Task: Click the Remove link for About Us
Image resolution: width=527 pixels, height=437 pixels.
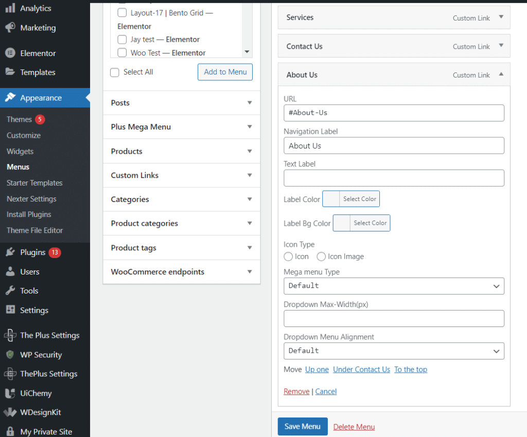Action: click(x=296, y=391)
